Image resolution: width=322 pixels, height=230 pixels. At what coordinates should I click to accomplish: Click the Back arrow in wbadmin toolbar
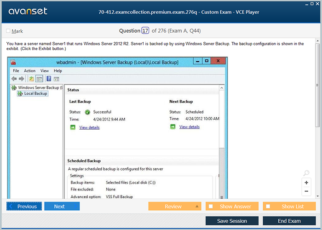[14, 79]
